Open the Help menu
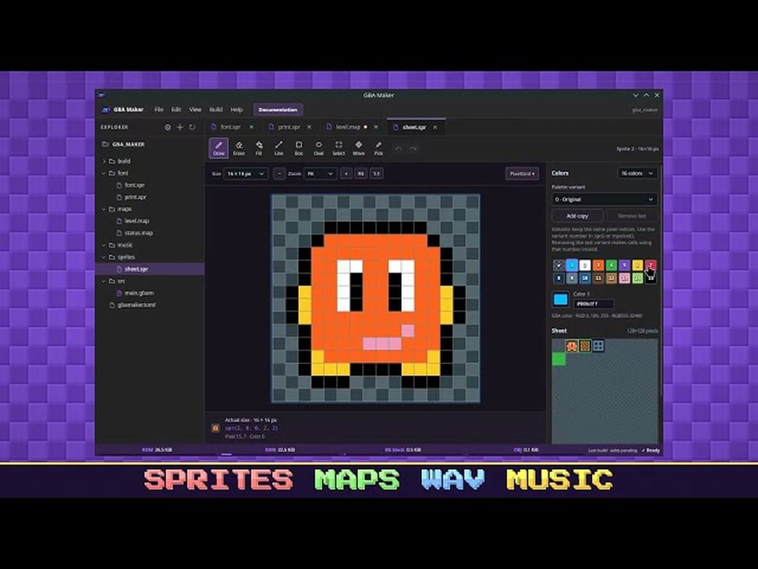This screenshot has width=758, height=569. [x=236, y=109]
